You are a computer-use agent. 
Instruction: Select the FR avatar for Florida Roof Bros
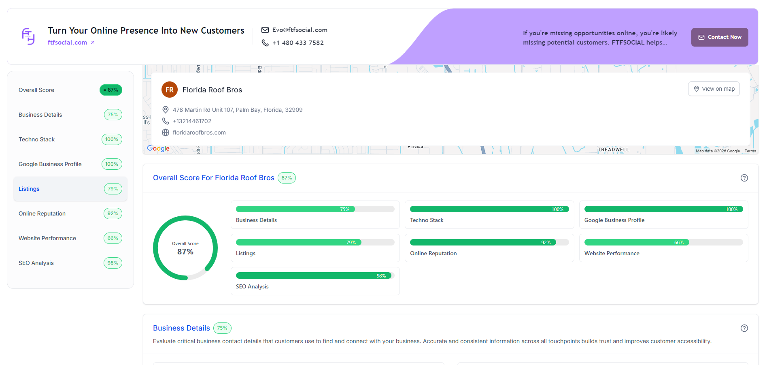coord(170,90)
